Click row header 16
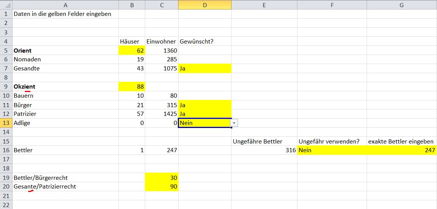437x209 pixels. pyautogui.click(x=6, y=150)
